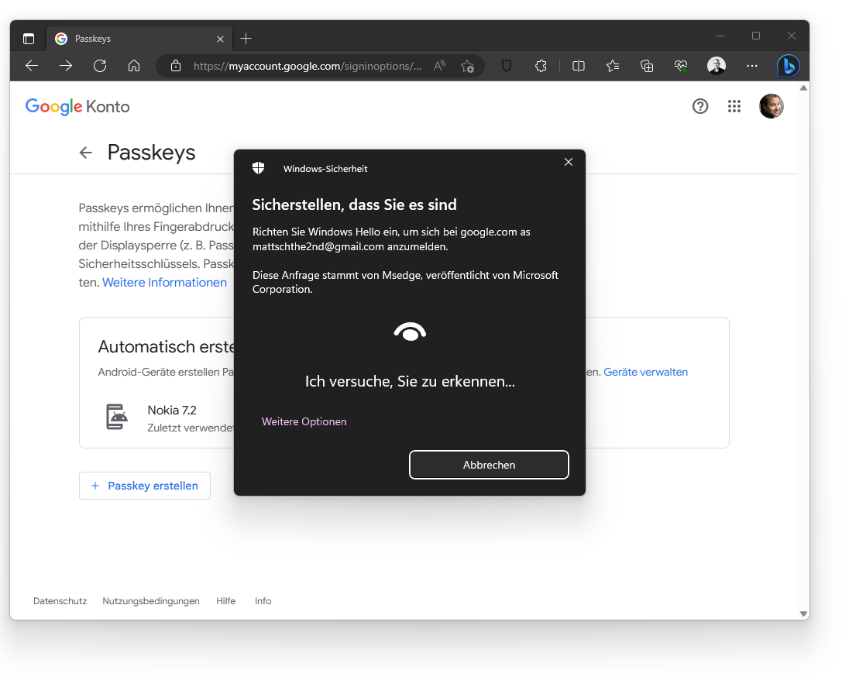Open the Extensions puzzle icon
The image size is (842, 677).
click(541, 66)
